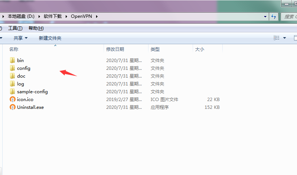
Task: Open the 帮助(H) menu
Action: point(36,28)
